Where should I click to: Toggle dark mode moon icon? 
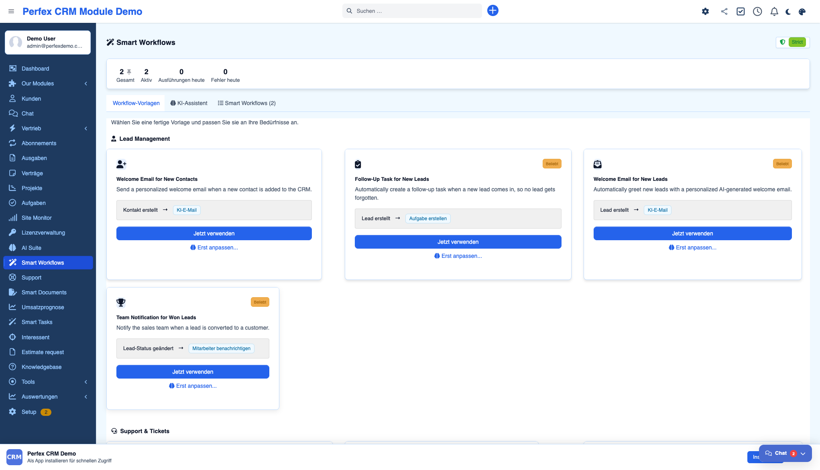point(788,12)
